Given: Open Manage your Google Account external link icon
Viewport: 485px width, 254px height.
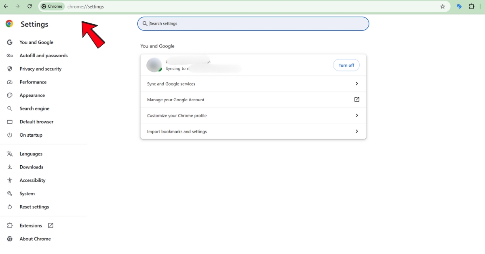Looking at the screenshot, I should pos(356,99).
